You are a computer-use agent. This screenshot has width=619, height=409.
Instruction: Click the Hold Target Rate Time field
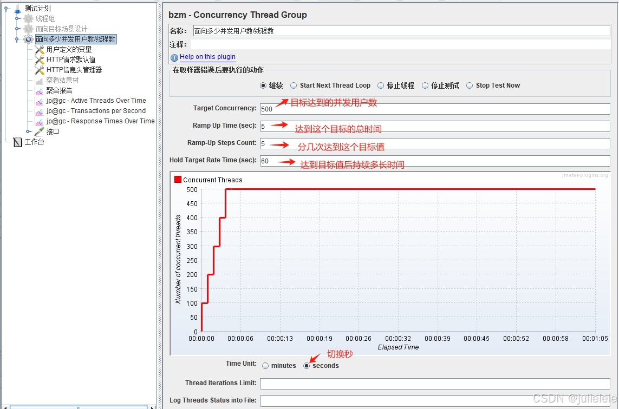pos(435,161)
